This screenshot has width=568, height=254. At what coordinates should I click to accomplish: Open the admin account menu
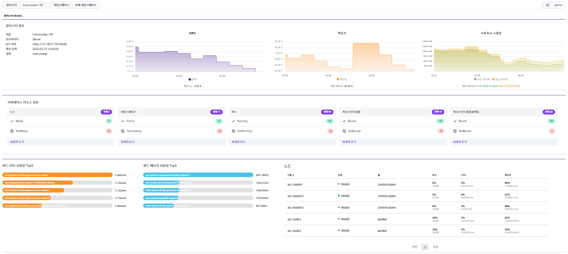(x=554, y=5)
